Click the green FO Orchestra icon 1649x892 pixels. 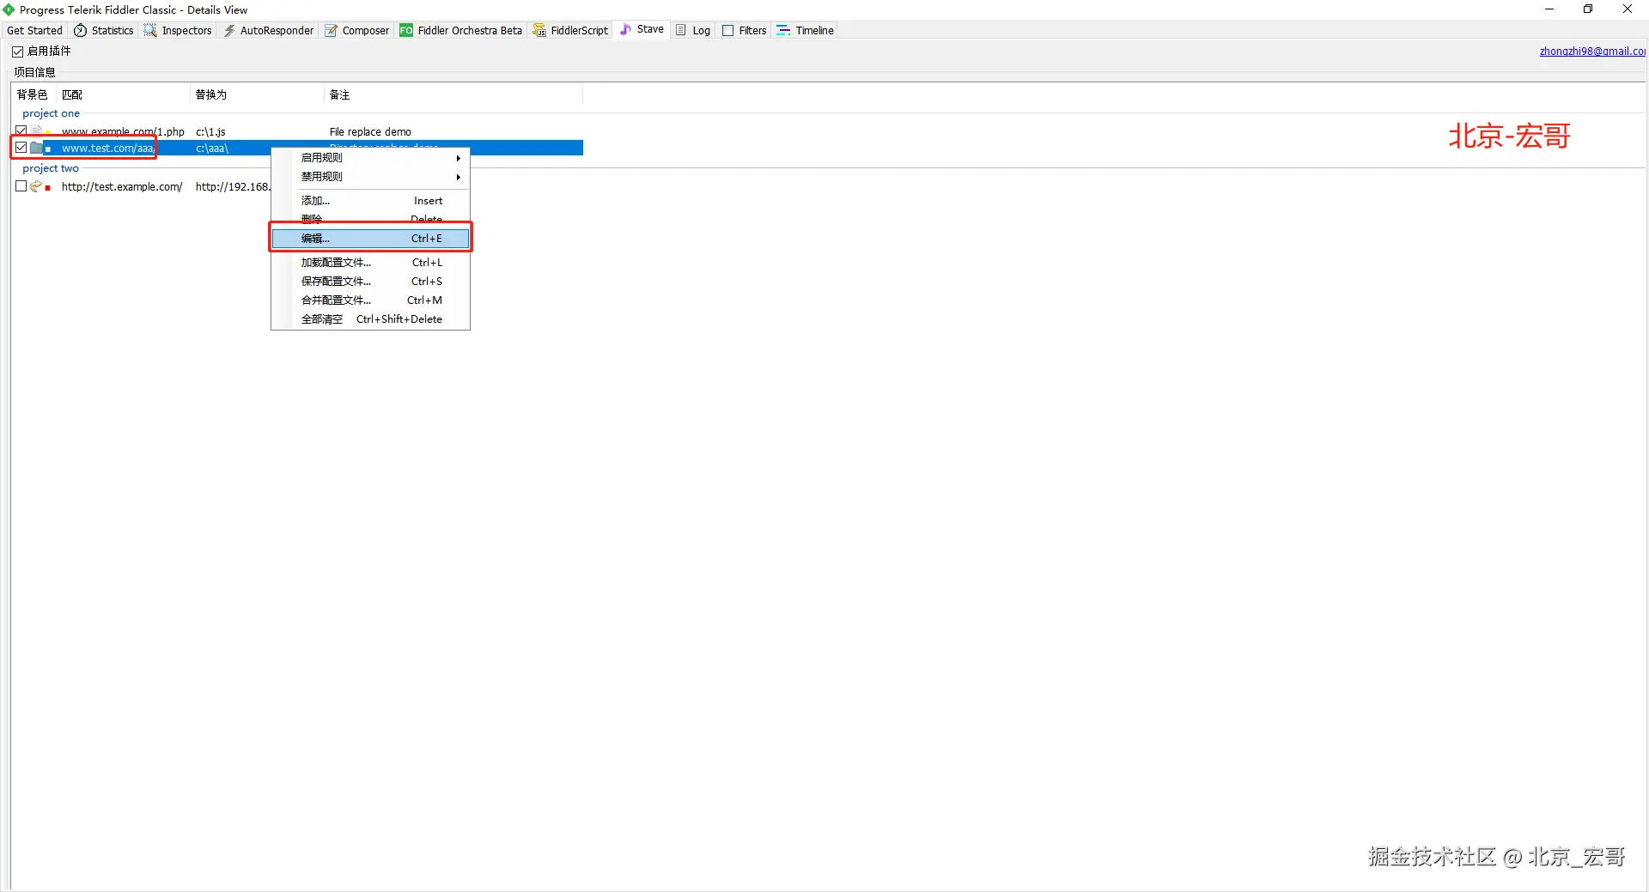tap(406, 30)
